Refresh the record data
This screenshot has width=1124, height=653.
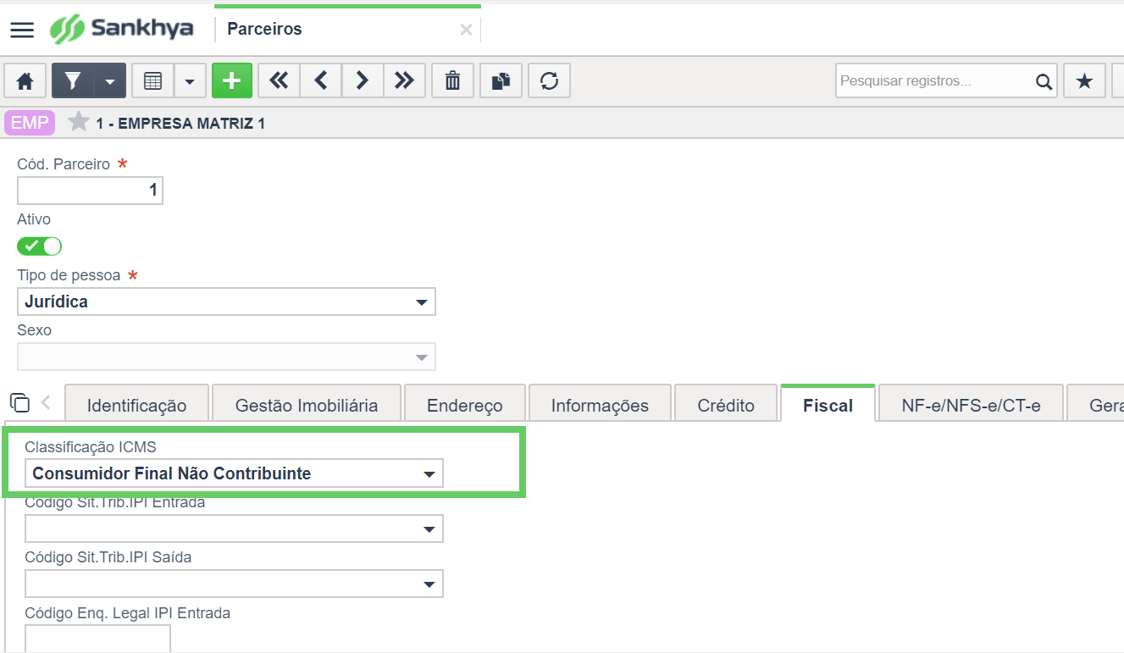(550, 80)
